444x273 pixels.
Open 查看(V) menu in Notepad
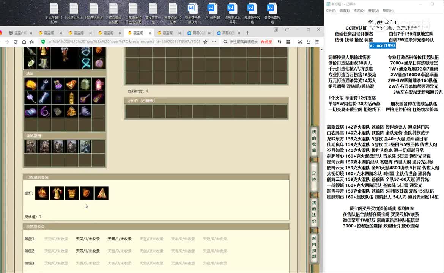373,11
